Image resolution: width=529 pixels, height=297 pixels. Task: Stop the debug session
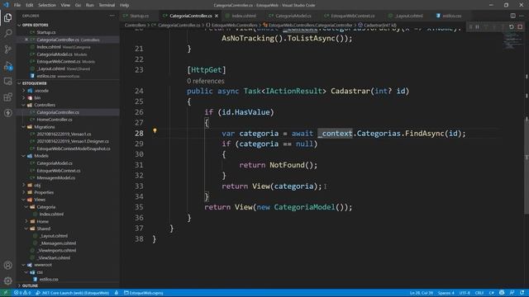520,26
